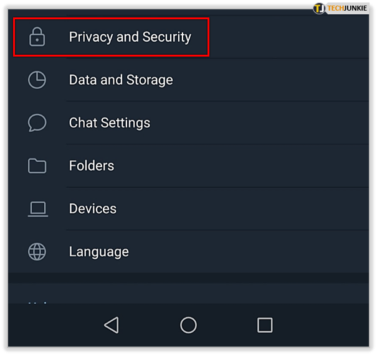The height and width of the screenshot is (355, 377).
Task: Click the dark divider strip below Language
Action: pos(188,279)
